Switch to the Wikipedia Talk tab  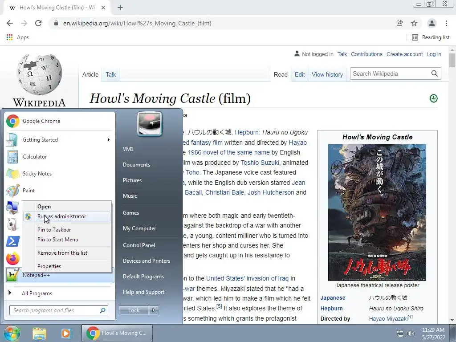(111, 74)
